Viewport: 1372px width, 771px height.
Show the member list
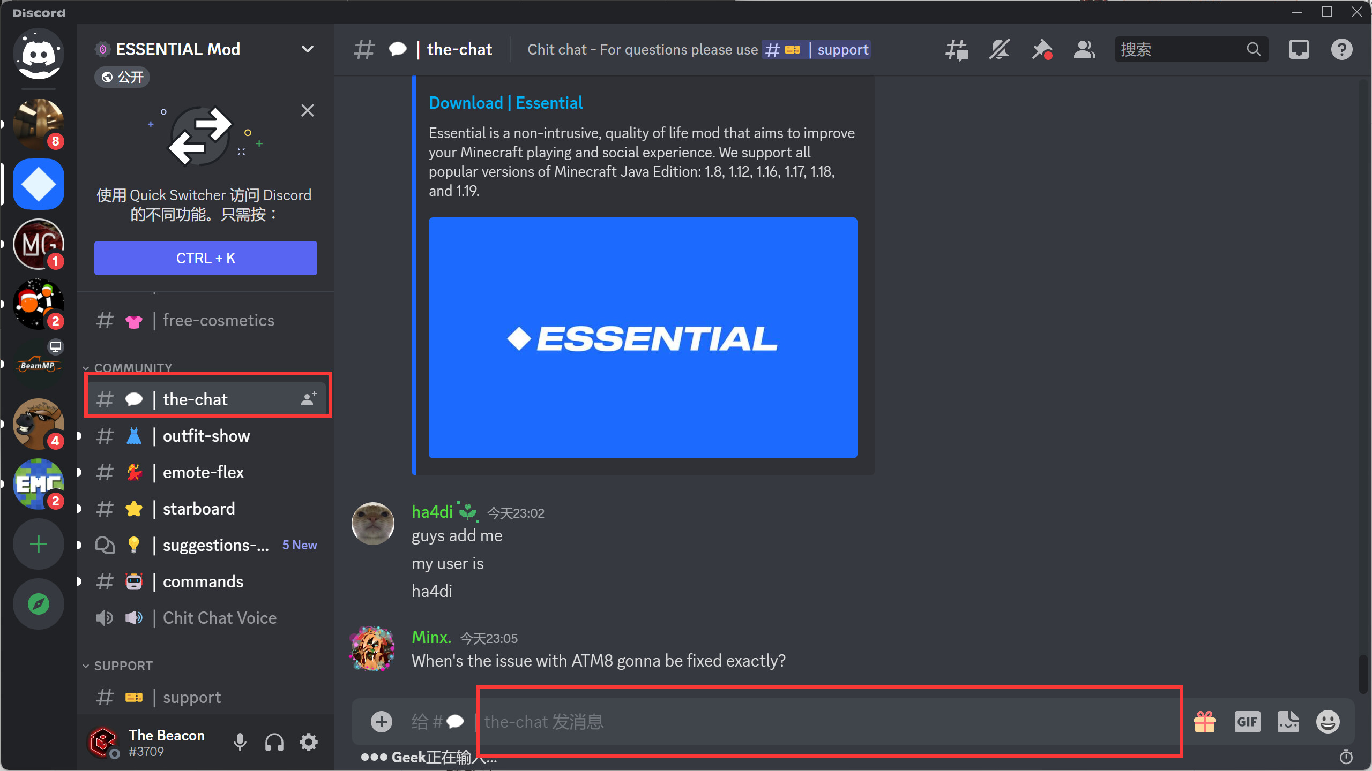point(1084,49)
